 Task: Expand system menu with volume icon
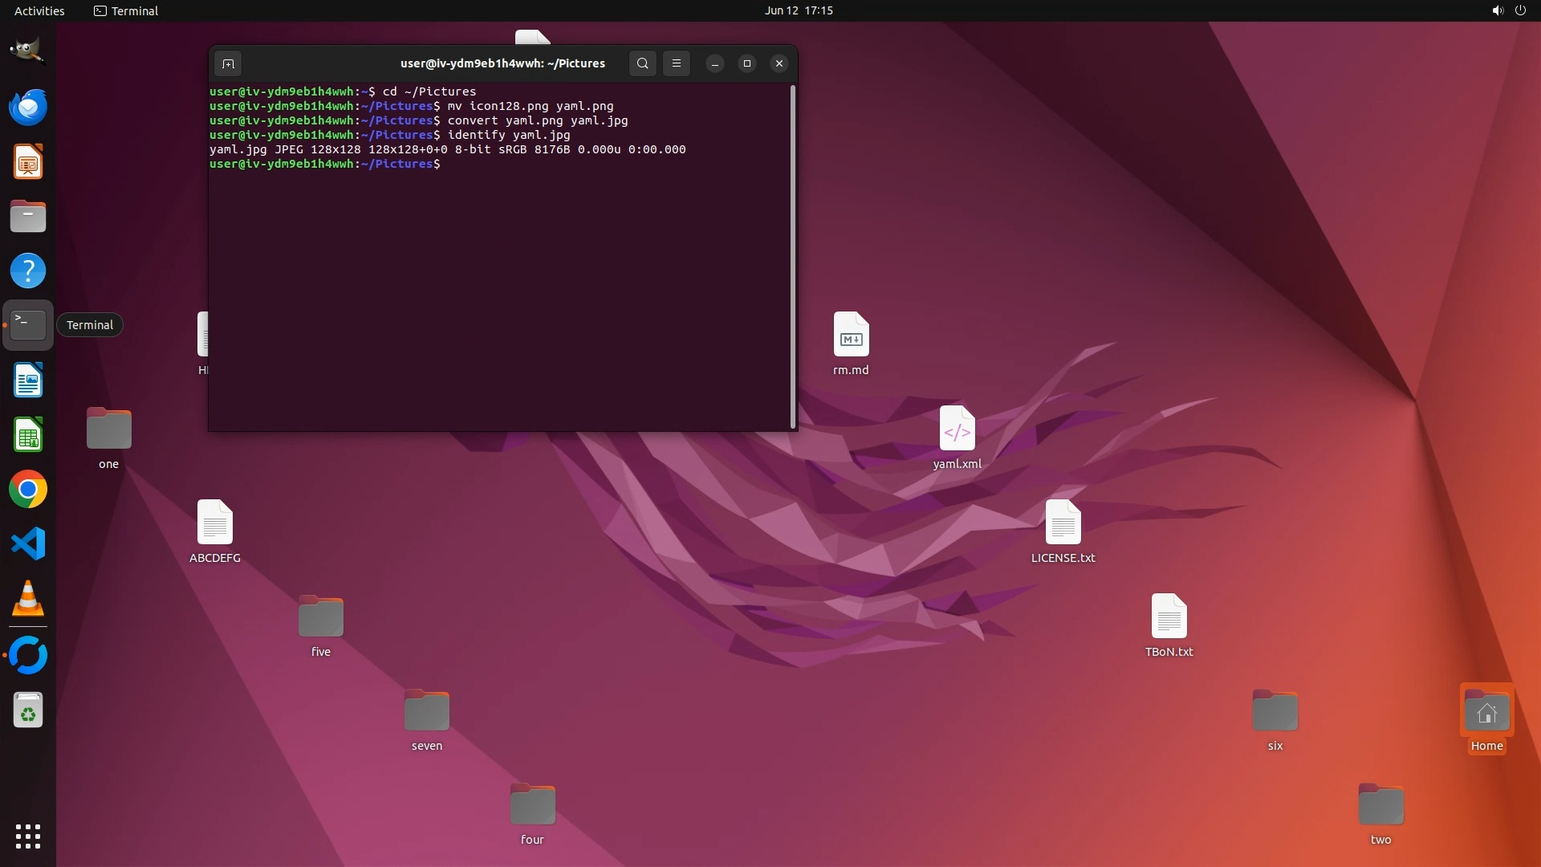[1498, 10]
